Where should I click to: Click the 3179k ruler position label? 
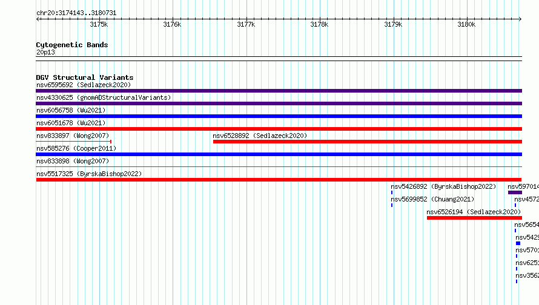pyautogui.click(x=393, y=24)
